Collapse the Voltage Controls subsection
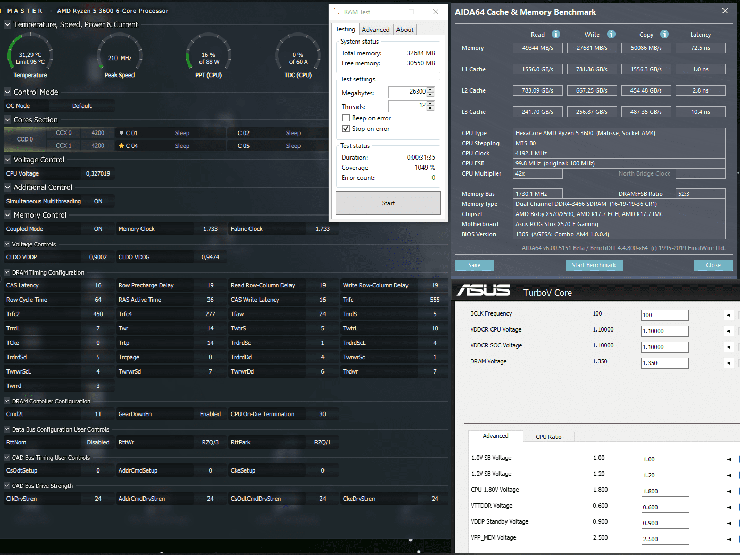 point(7,244)
